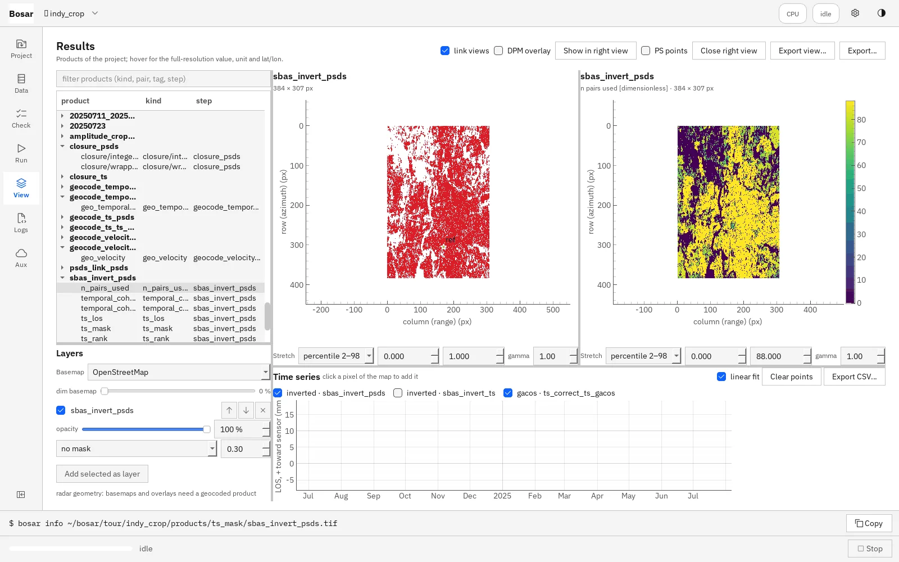Toggle inverted sbas_invert_psds series checkbox
Image resolution: width=899 pixels, height=562 pixels.
[x=278, y=393]
